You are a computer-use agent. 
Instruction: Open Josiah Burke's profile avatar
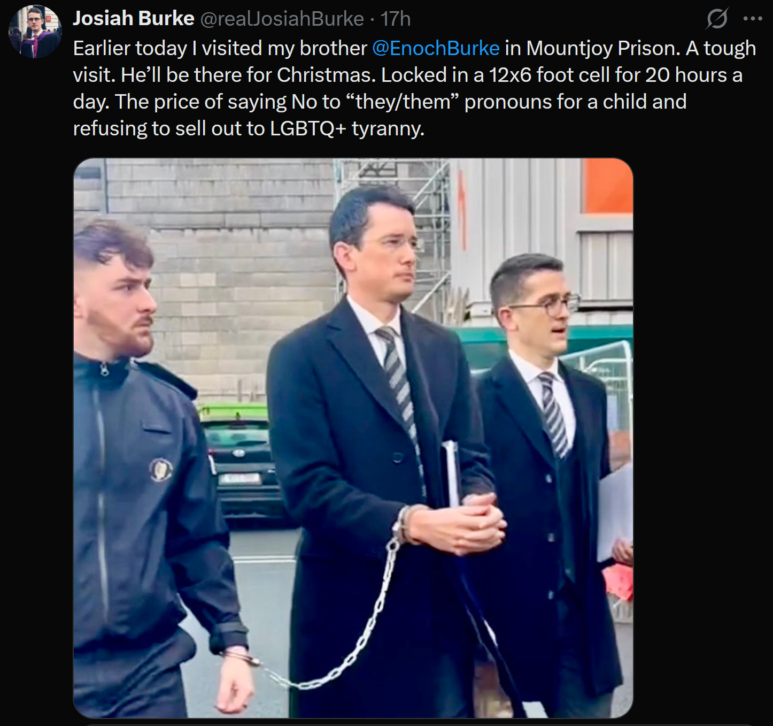click(x=35, y=32)
